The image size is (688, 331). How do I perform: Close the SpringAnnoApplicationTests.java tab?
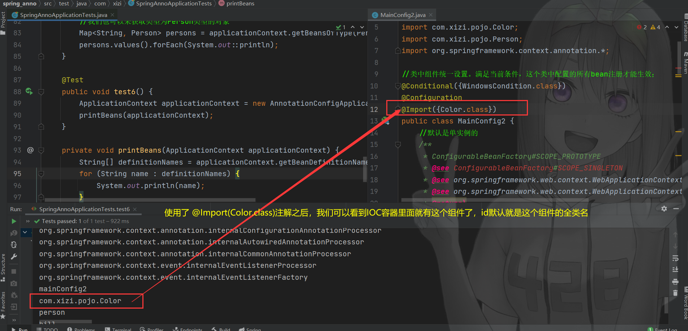pyautogui.click(x=112, y=15)
